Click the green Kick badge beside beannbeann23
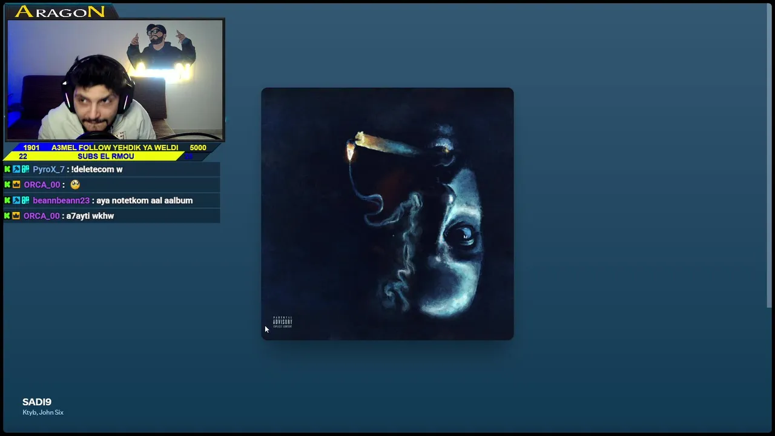775x436 pixels. point(7,200)
